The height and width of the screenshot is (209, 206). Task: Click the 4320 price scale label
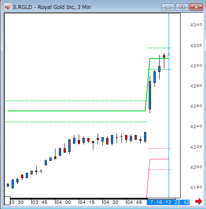click(196, 46)
